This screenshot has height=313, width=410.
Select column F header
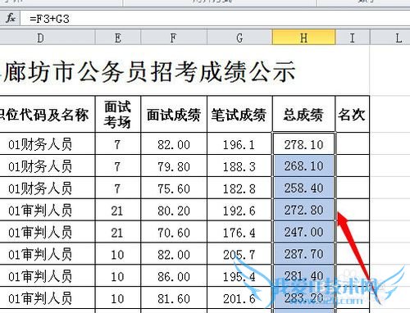tap(174, 38)
